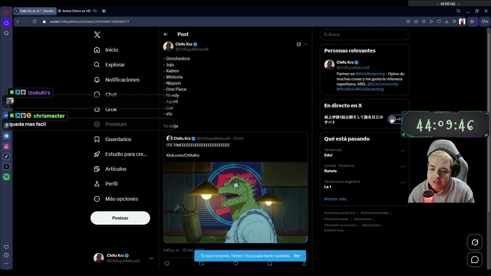
Task: Click the Postear button
Action: 120,218
